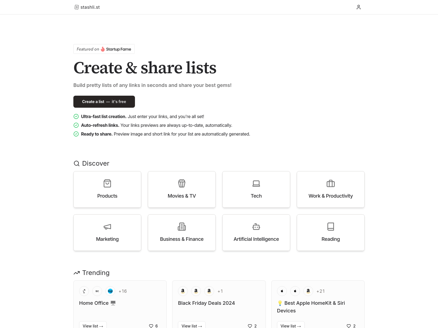Browse the Work & Productivity category
Image resolution: width=438 pixels, height=328 pixels.
[x=330, y=189]
